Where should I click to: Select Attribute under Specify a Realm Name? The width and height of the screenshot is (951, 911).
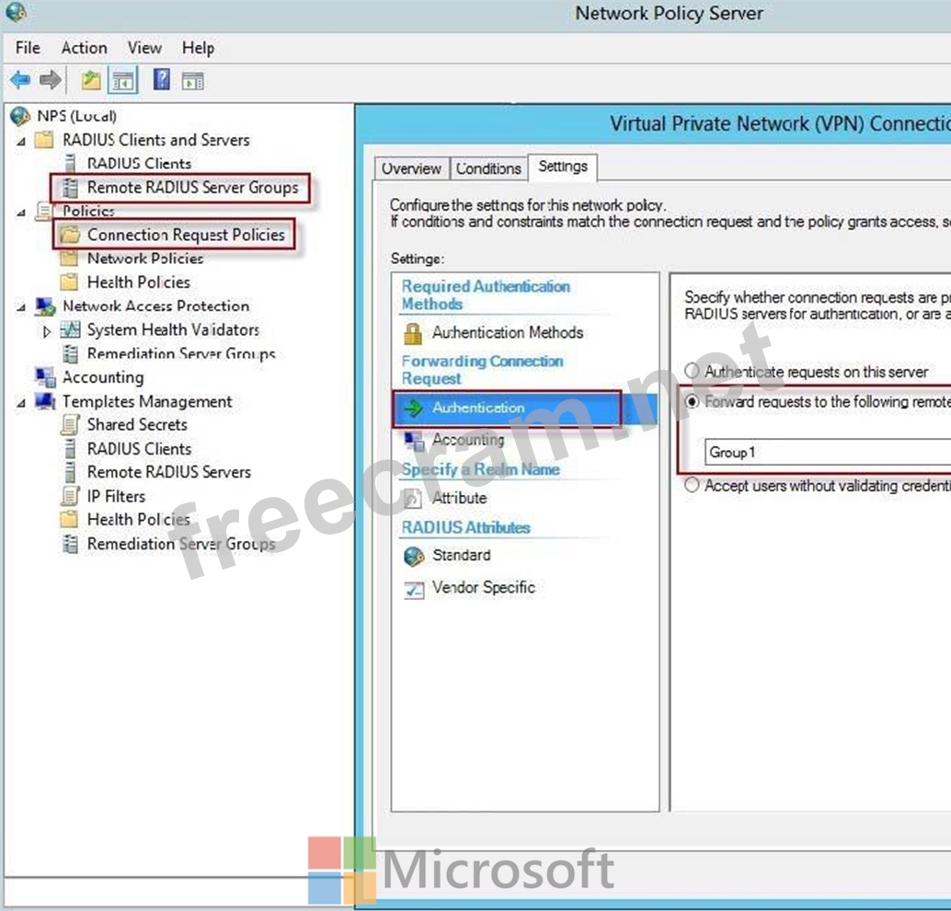click(x=459, y=498)
